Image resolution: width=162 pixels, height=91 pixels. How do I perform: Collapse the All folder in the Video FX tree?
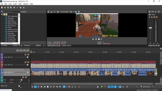pos(2,14)
